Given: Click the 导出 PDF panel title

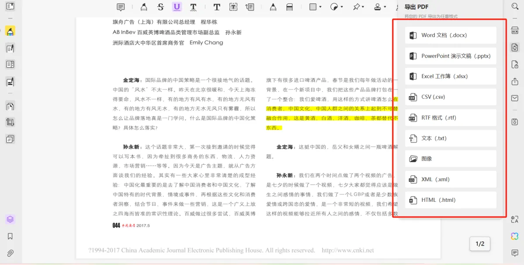Looking at the screenshot, I should [x=416, y=7].
